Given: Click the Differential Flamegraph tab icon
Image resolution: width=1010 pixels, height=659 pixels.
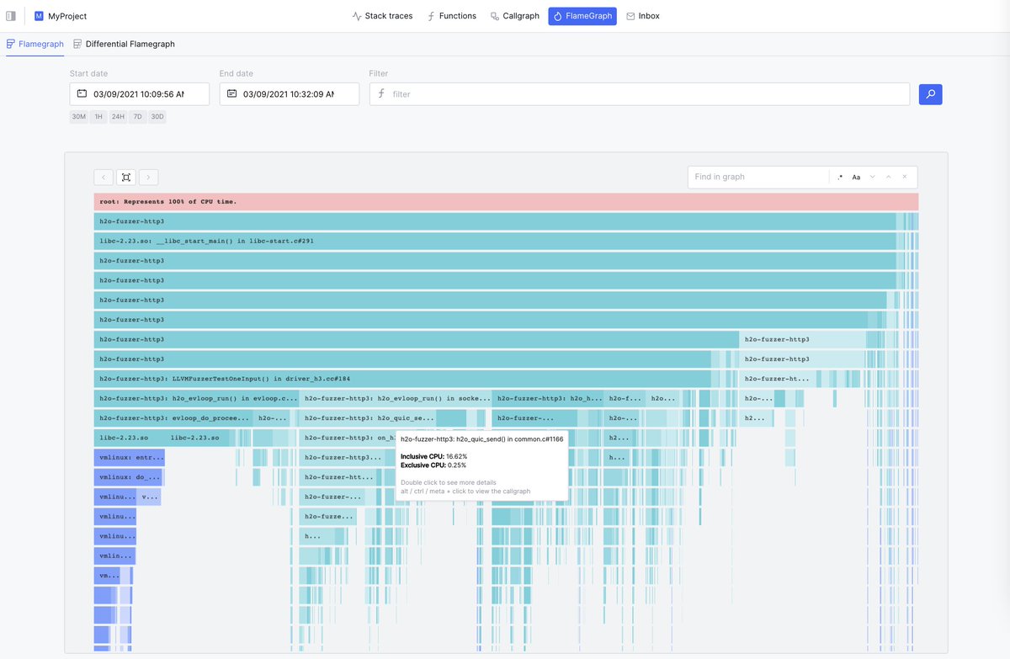Looking at the screenshot, I should 77,44.
